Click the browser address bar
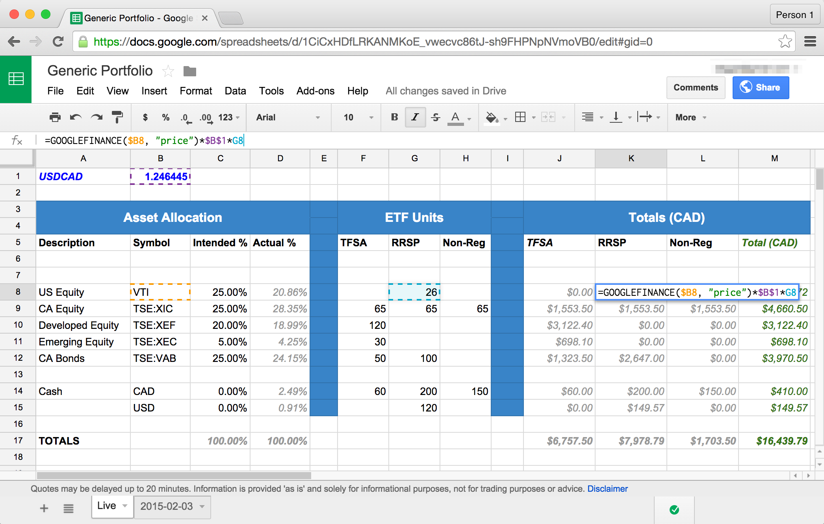Screen dimensions: 824x524 click(x=433, y=41)
